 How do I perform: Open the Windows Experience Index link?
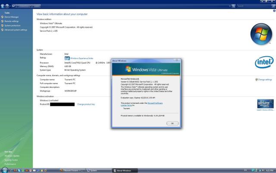[x=82, y=58]
